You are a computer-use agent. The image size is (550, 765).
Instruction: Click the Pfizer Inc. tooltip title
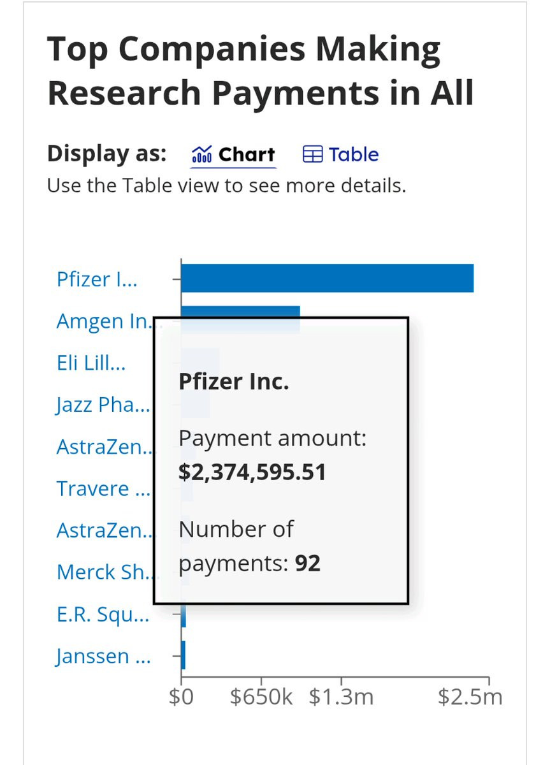[234, 381]
